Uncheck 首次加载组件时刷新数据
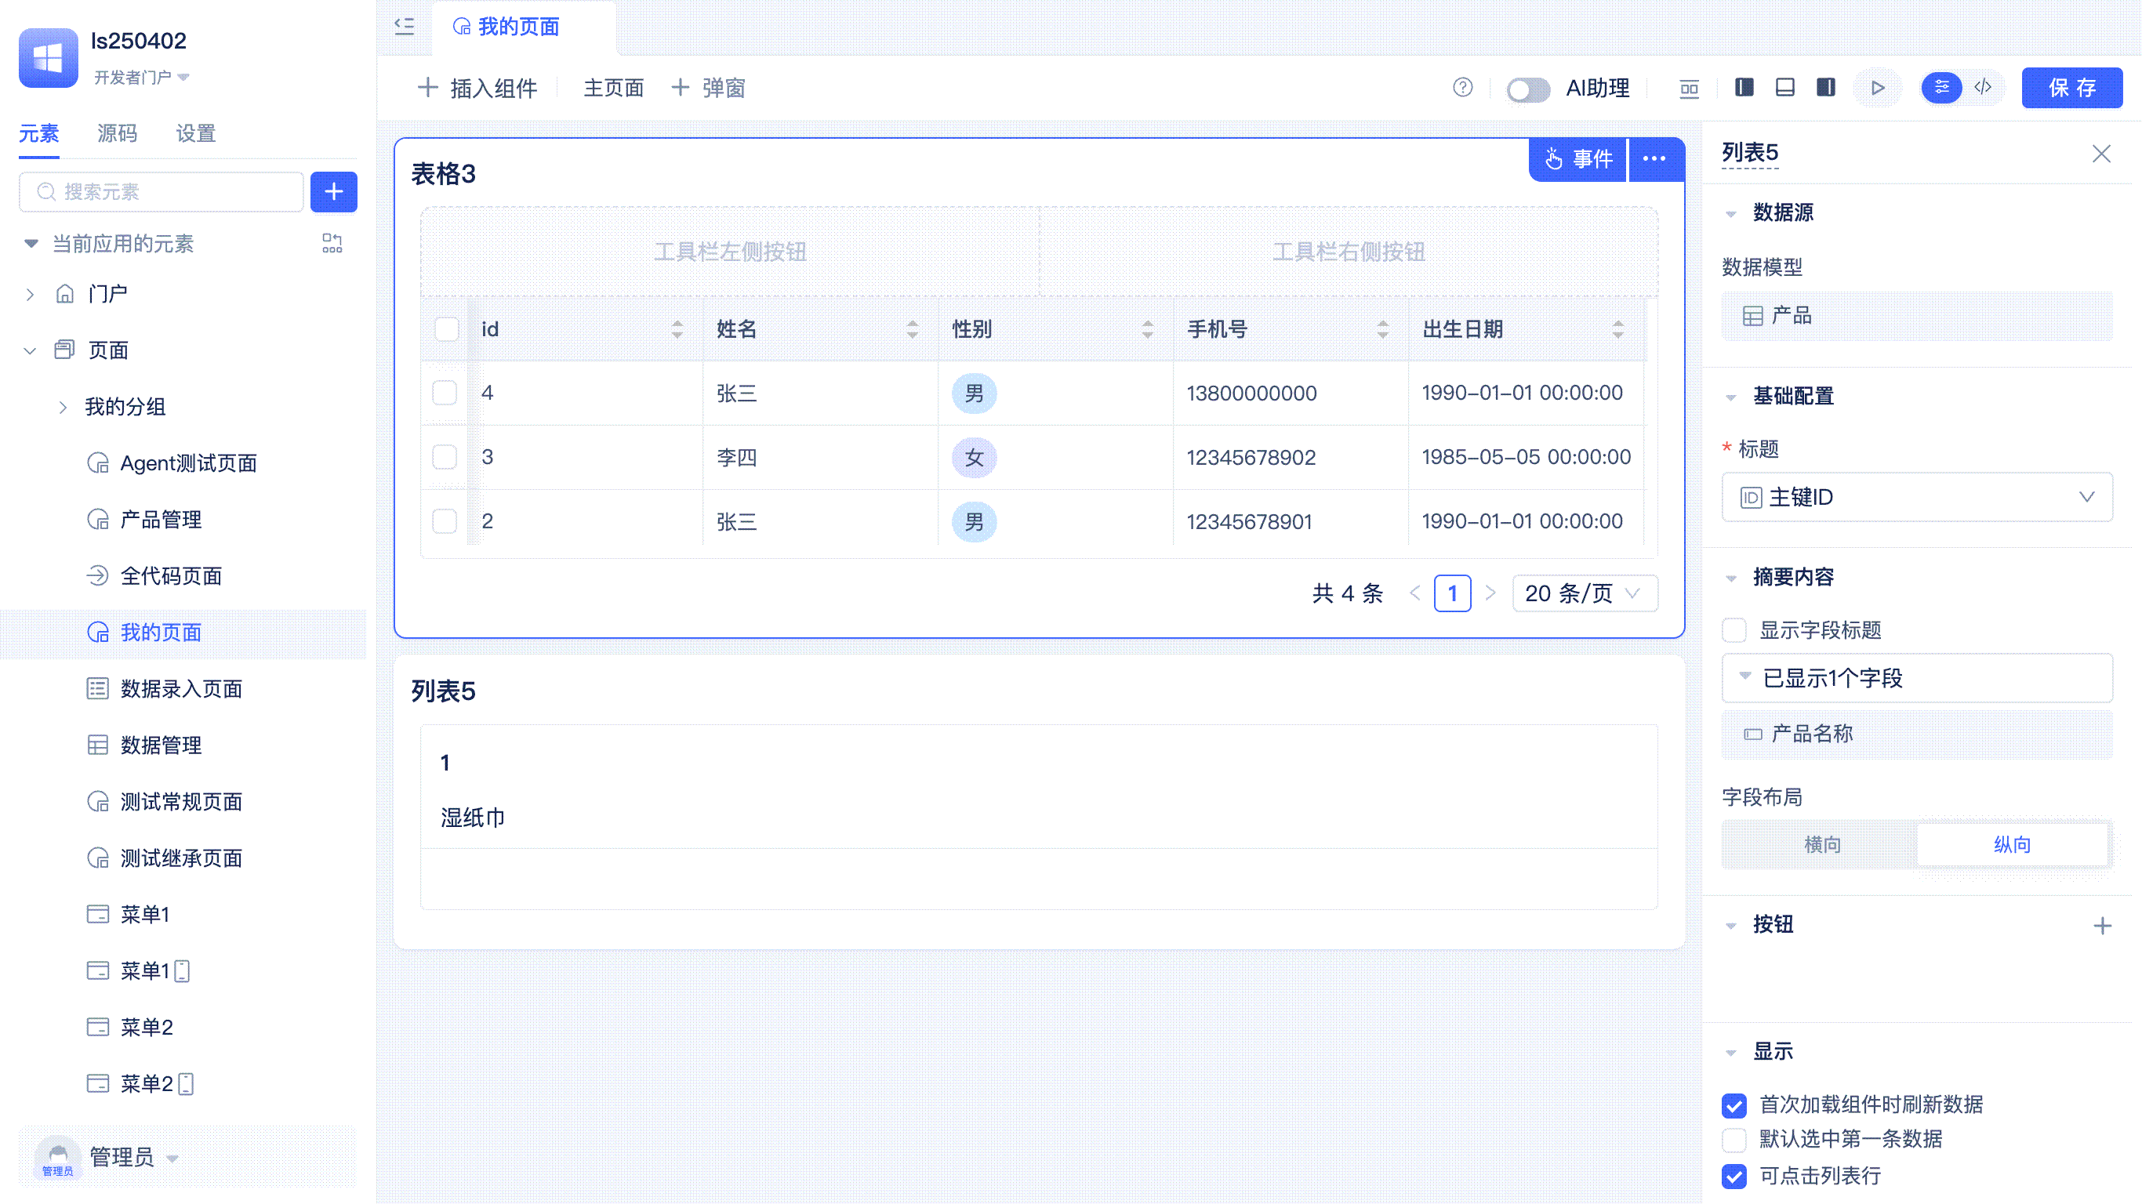This screenshot has height=1204, width=2142. 1734,1105
